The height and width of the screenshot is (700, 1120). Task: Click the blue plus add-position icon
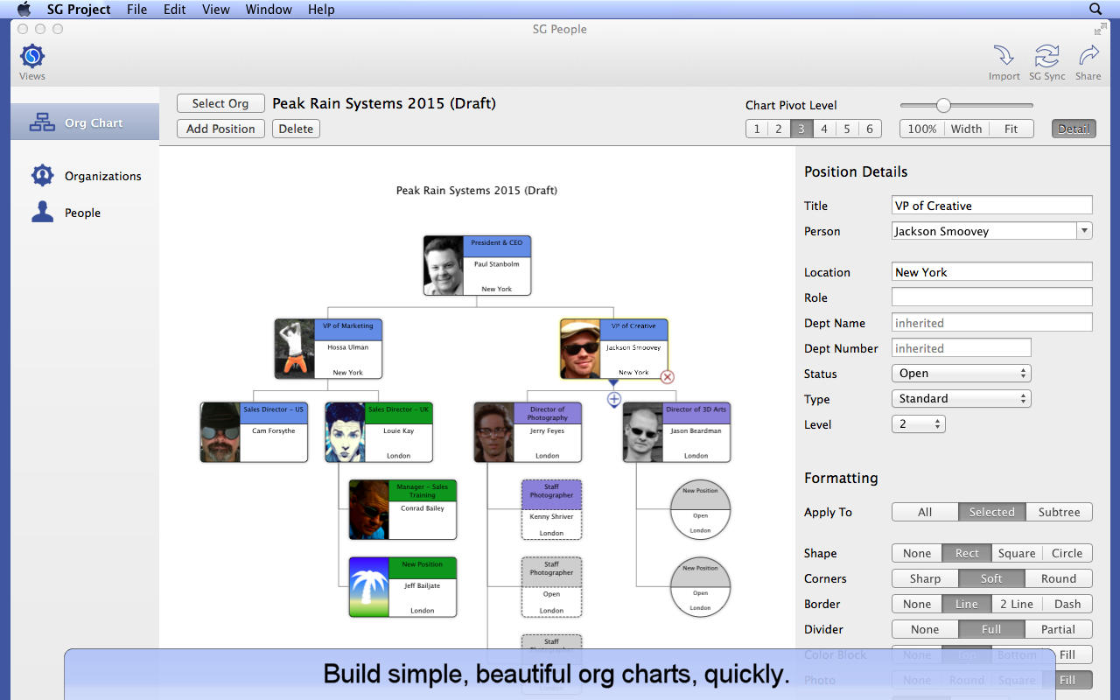[x=613, y=400]
